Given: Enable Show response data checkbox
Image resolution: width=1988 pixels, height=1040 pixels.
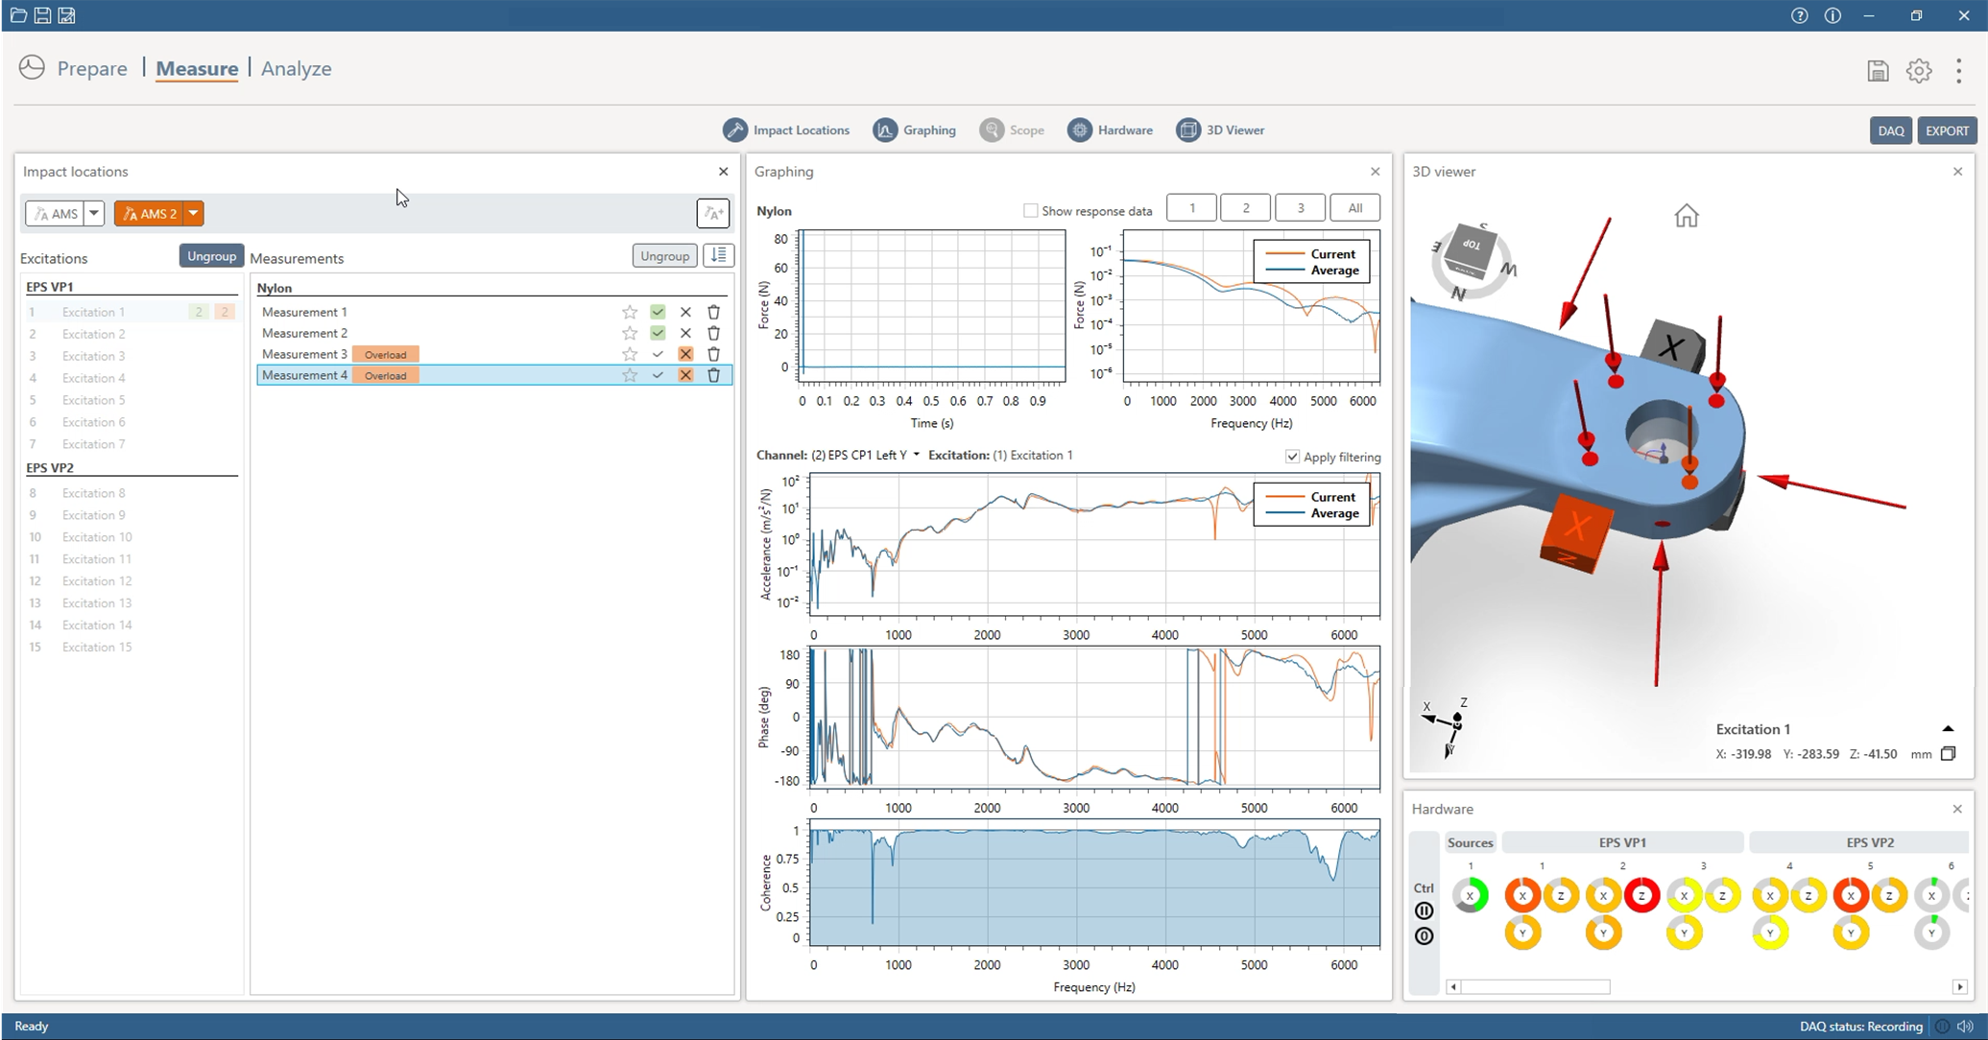Looking at the screenshot, I should tap(1030, 211).
